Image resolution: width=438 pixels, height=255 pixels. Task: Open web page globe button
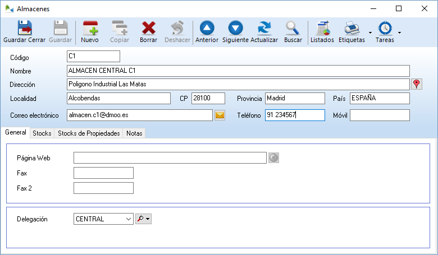273,158
